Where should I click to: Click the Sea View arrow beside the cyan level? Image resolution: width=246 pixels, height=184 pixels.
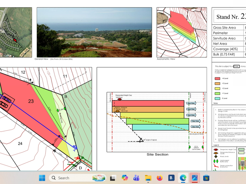click(x=196, y=127)
